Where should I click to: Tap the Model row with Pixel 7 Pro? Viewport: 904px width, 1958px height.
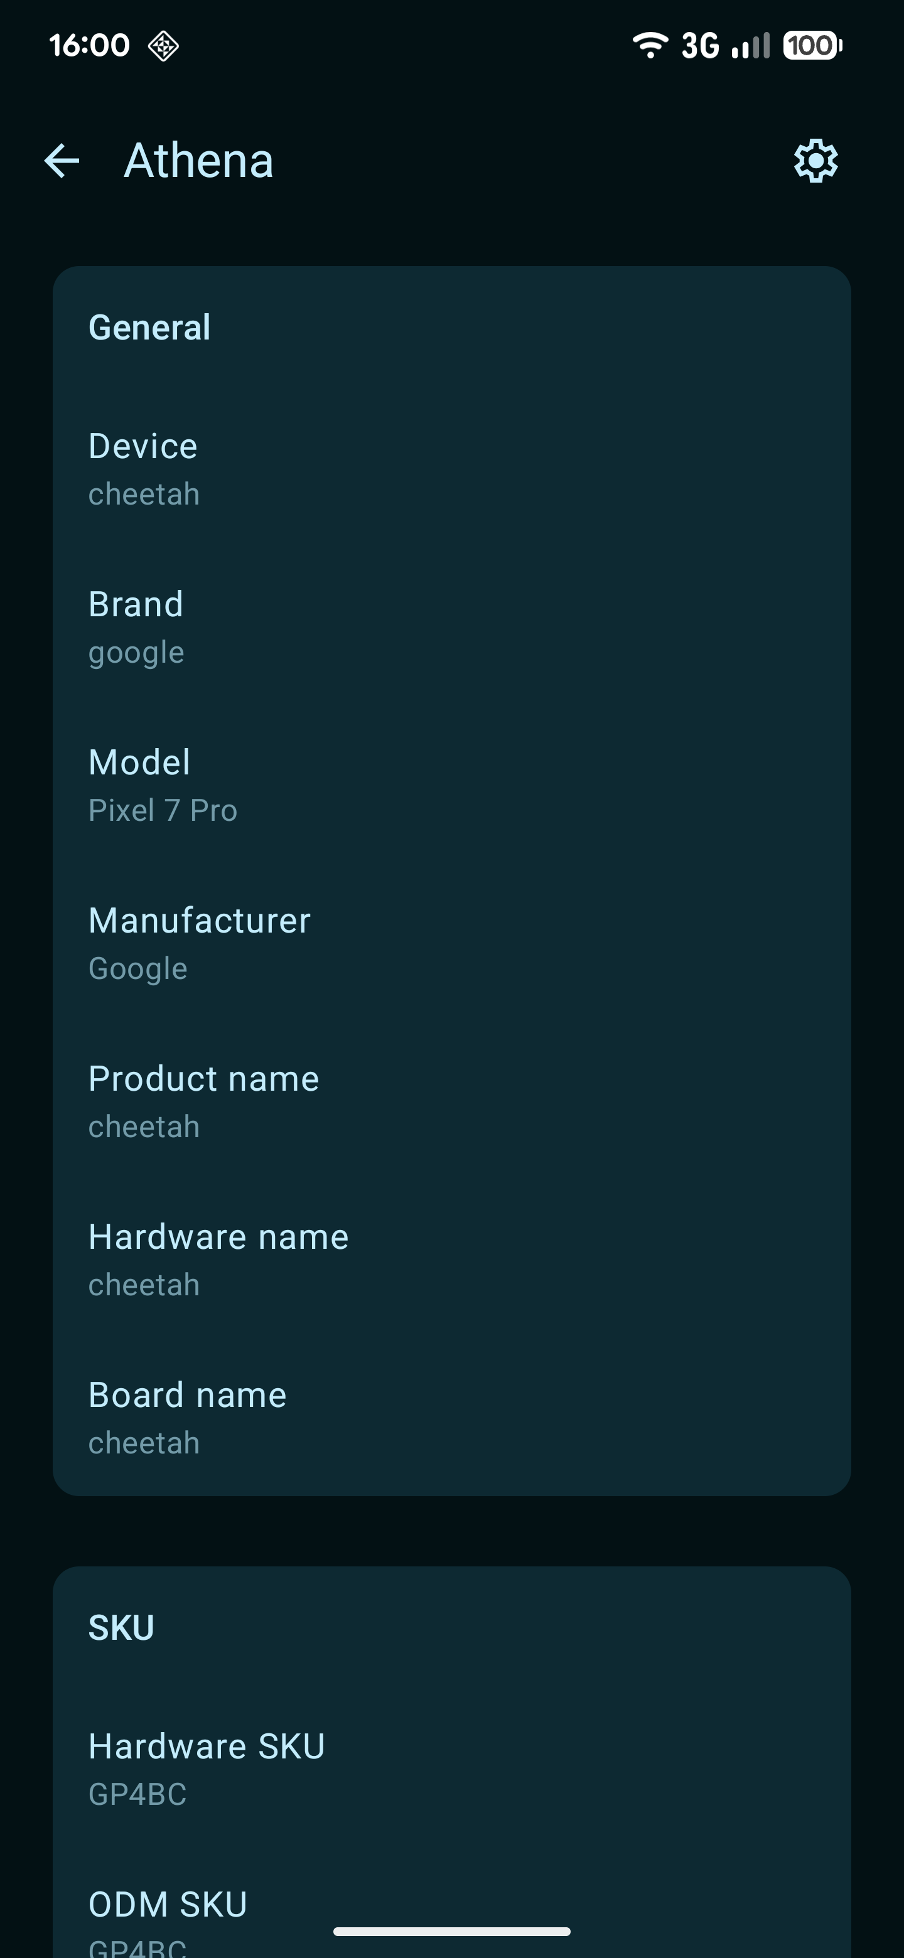click(x=451, y=785)
